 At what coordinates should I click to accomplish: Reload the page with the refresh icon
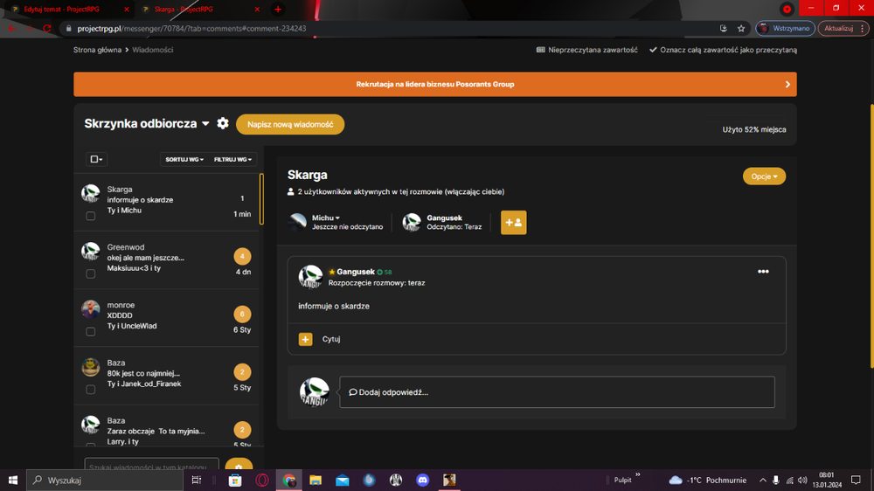[47, 29]
